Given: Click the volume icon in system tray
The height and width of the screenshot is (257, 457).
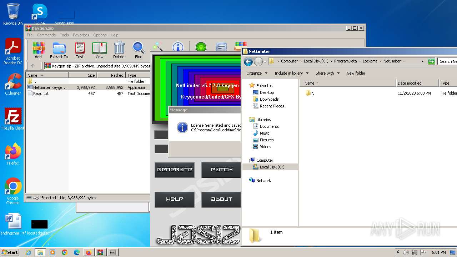Looking at the screenshot, I should (x=406, y=252).
